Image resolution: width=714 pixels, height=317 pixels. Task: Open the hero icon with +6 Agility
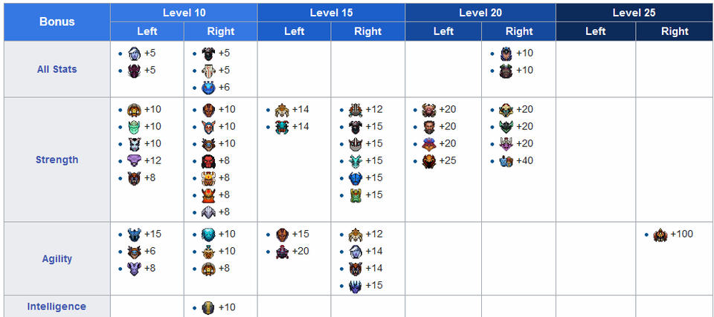135,252
